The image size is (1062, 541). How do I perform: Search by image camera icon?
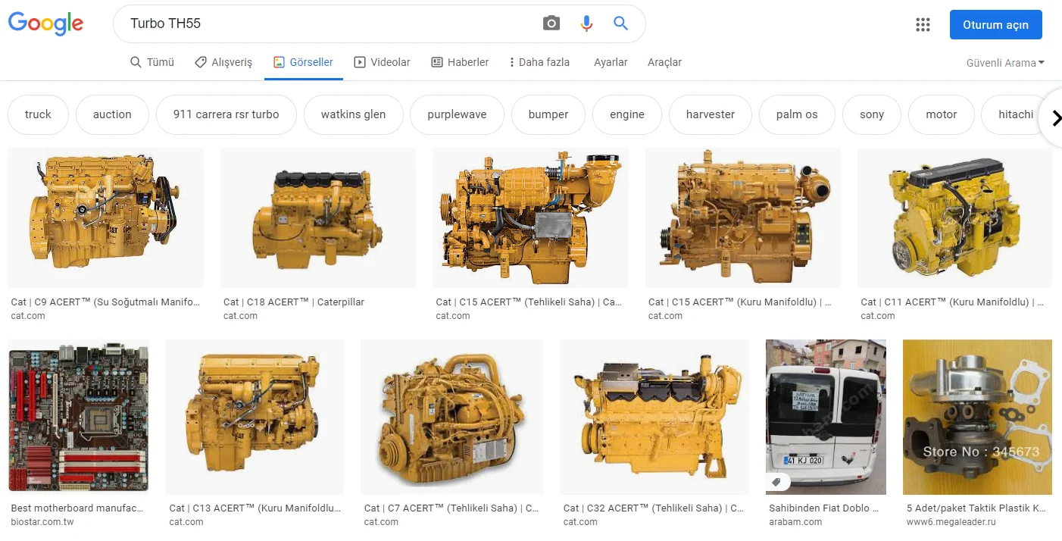551,23
